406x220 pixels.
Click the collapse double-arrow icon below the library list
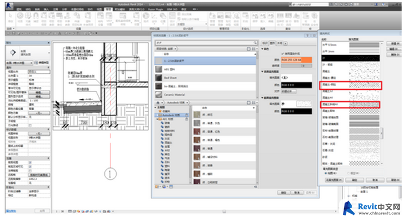(x=255, y=187)
